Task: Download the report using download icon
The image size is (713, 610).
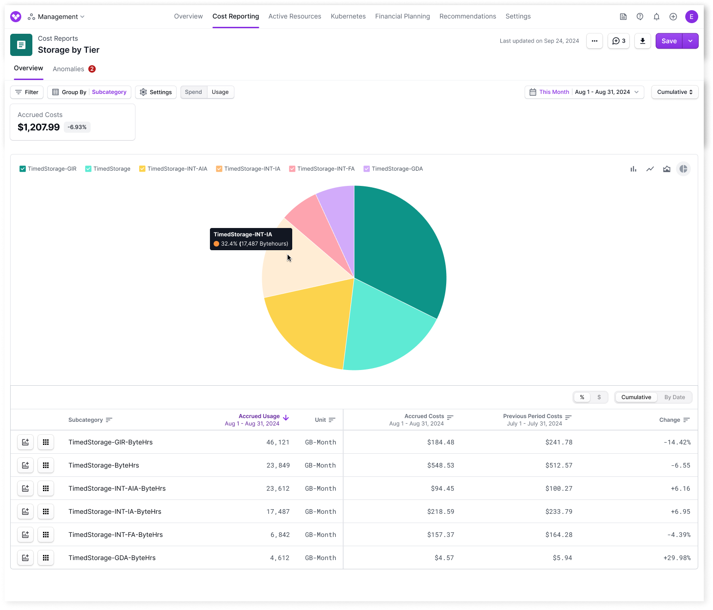Action: tap(643, 41)
